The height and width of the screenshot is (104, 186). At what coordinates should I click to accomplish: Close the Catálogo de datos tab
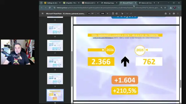pyautogui.click(x=60, y=3)
